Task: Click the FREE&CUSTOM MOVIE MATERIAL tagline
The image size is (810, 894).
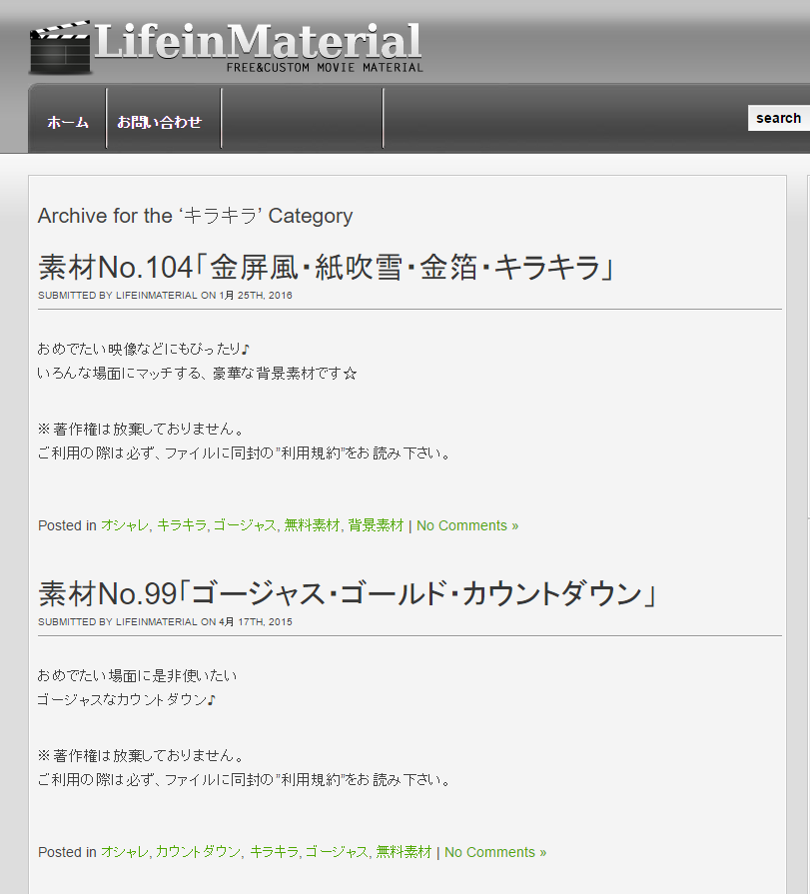Action: [325, 68]
